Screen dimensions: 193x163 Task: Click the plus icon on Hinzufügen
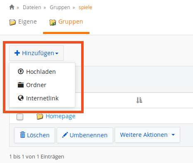click(17, 53)
